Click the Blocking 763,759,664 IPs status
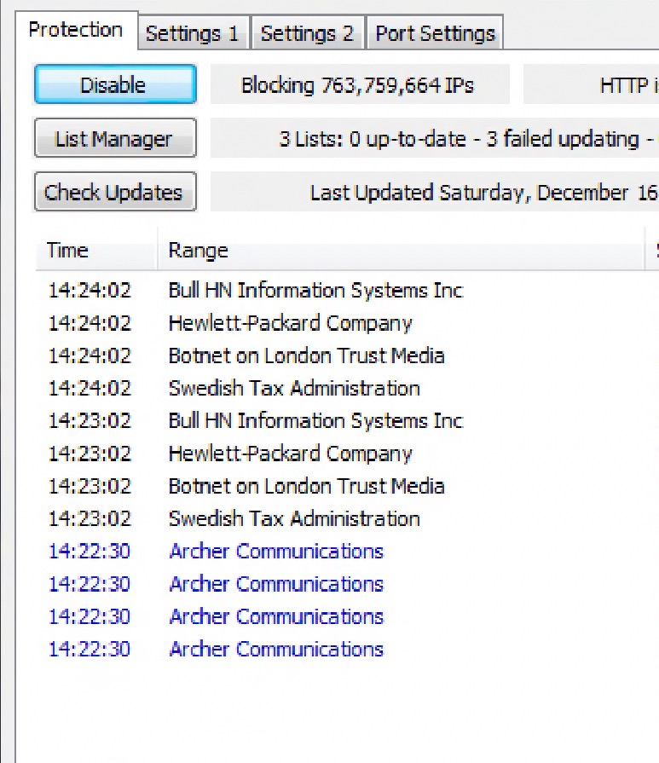The width and height of the screenshot is (659, 763). coord(358,85)
